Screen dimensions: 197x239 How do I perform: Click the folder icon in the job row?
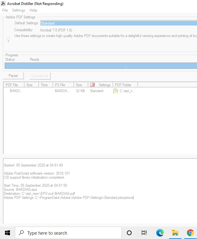coord(116,91)
